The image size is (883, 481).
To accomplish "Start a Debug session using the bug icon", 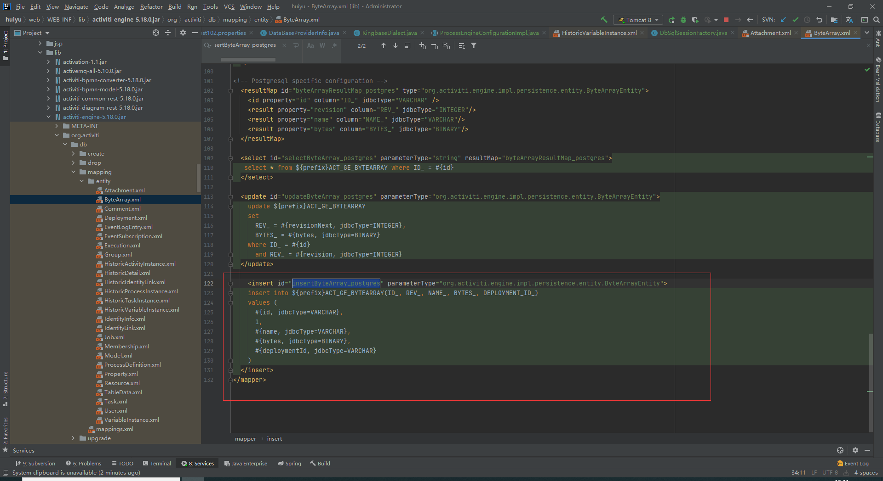I will point(683,20).
